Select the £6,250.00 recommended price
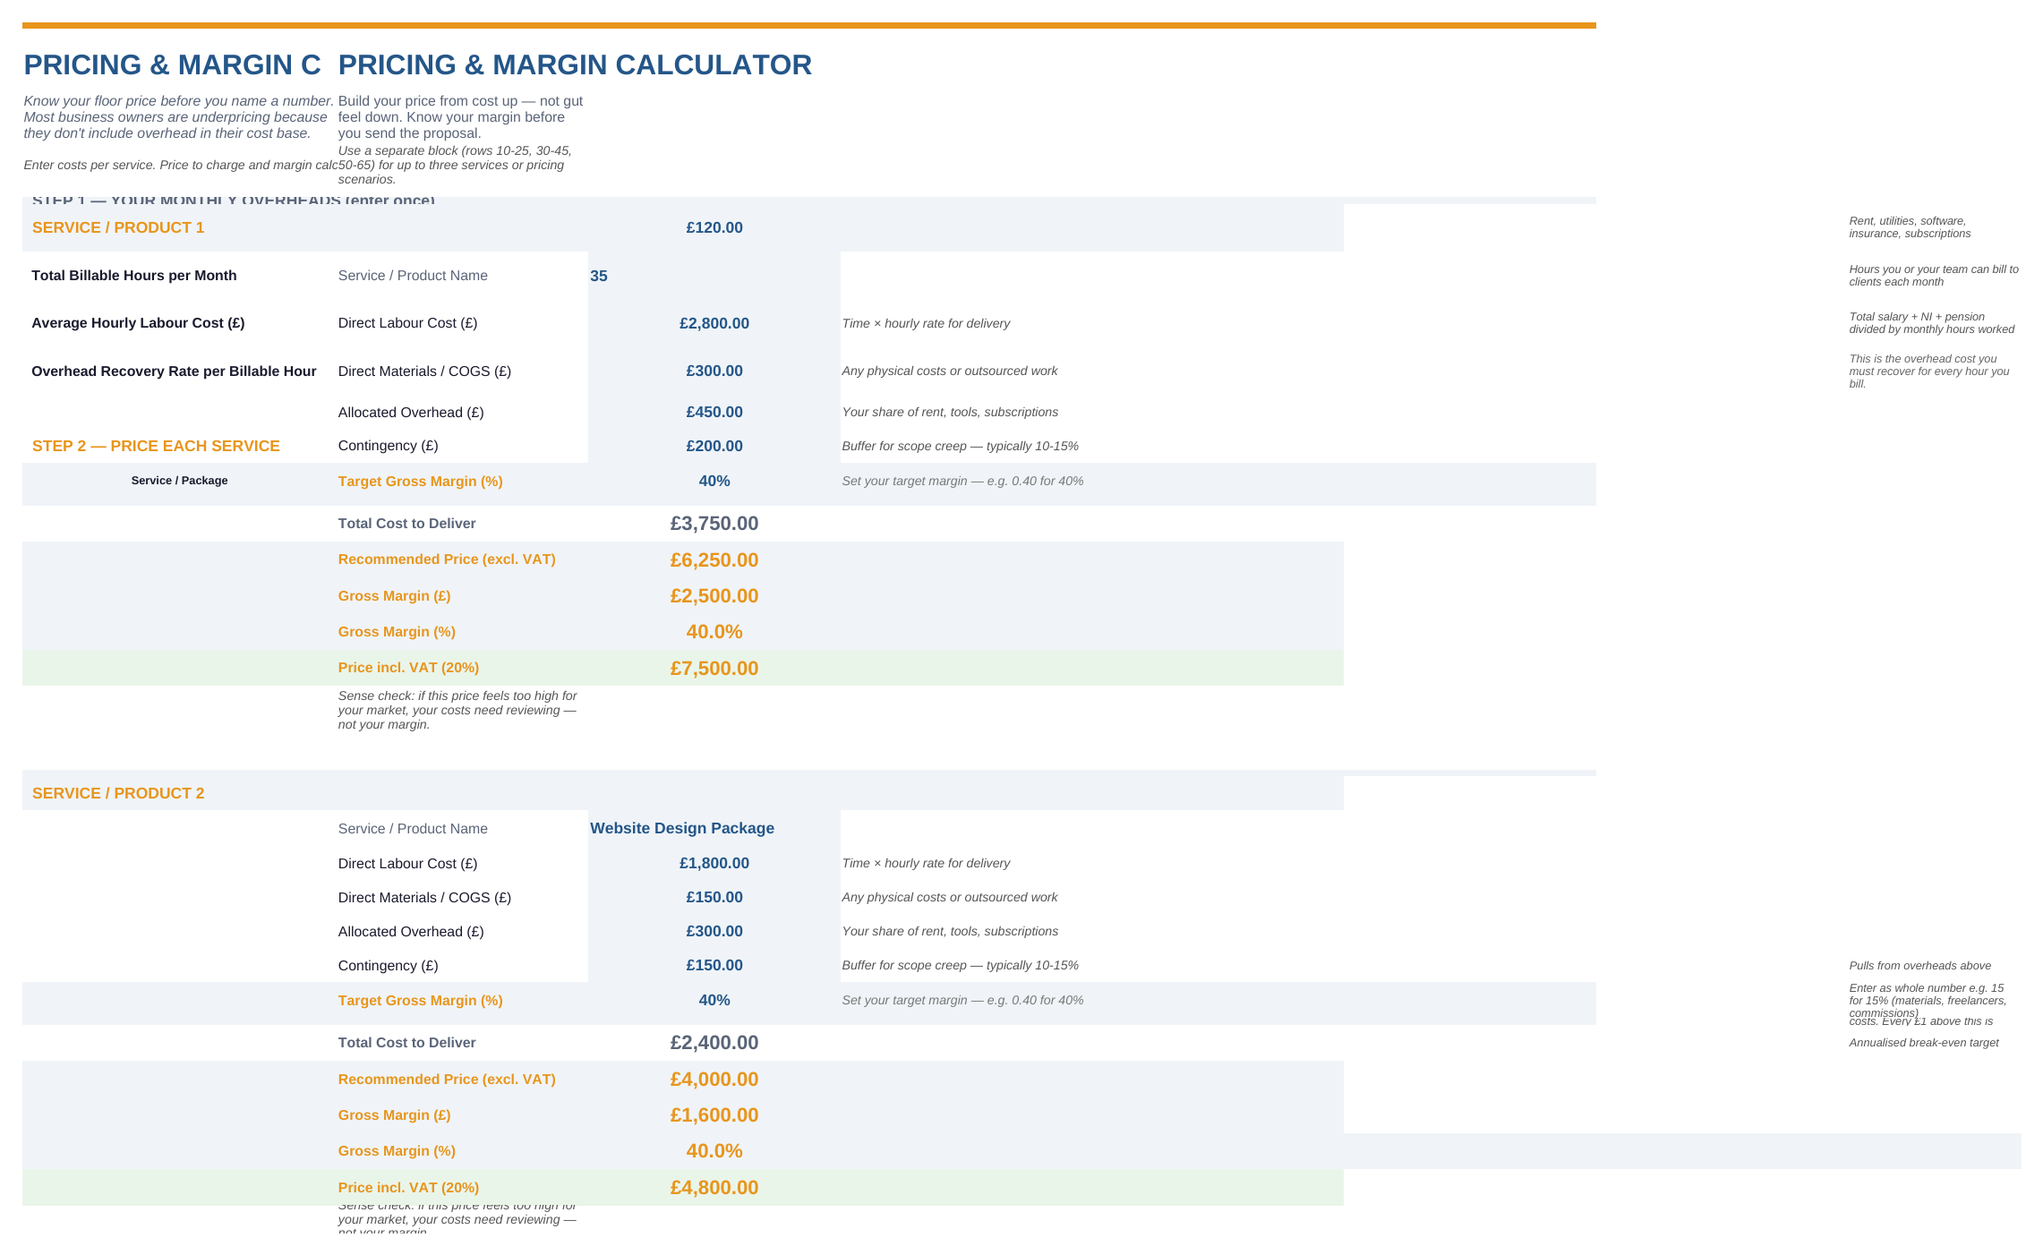 point(714,560)
